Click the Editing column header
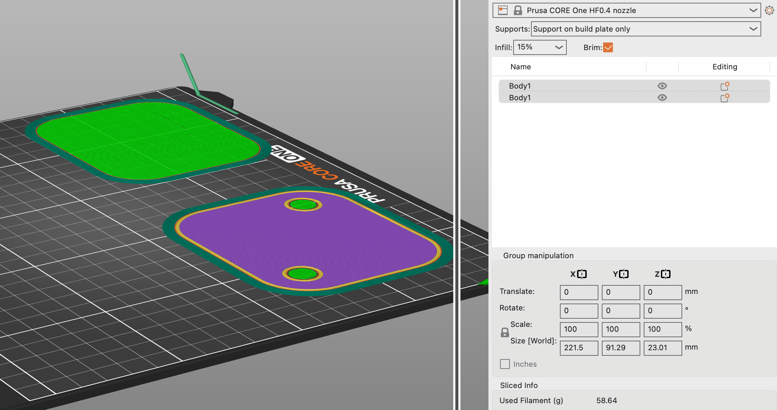 coord(724,67)
